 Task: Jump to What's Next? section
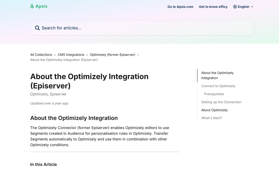[211, 118]
